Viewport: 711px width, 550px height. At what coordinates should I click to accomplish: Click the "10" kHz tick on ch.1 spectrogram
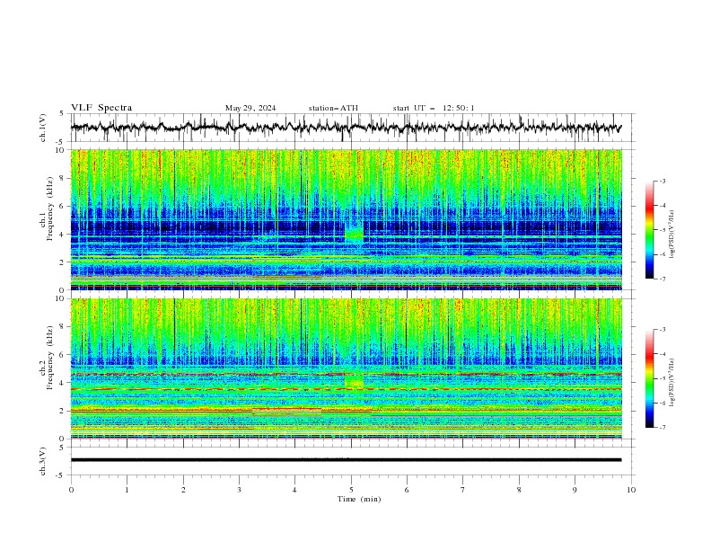[x=59, y=150]
